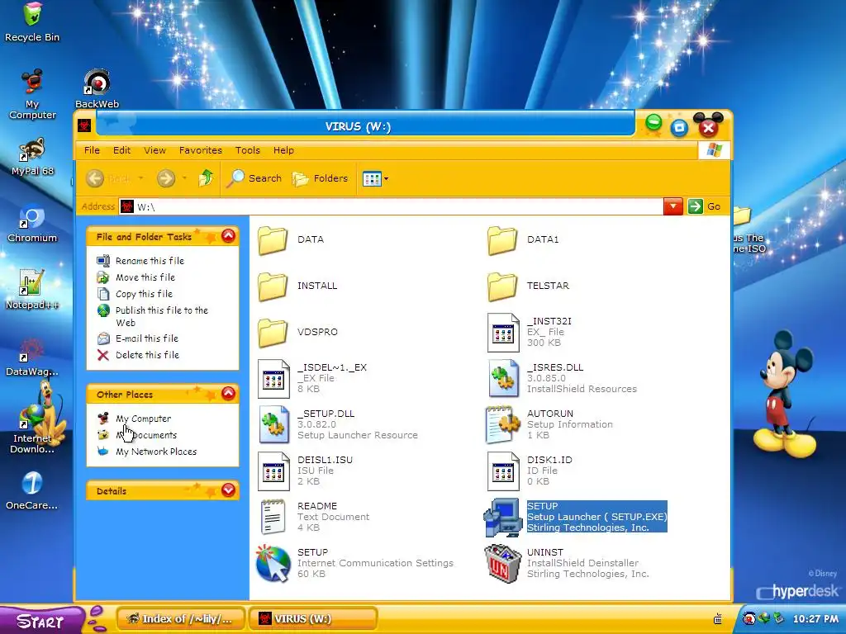Screen dimensions: 846x634
Task: Click the Go button
Action: [706, 206]
